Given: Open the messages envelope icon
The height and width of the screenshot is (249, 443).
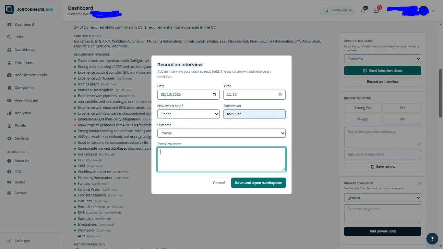Looking at the screenshot, I should (x=376, y=11).
